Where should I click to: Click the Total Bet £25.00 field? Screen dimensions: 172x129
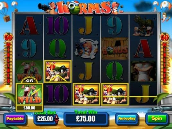click(x=45, y=119)
